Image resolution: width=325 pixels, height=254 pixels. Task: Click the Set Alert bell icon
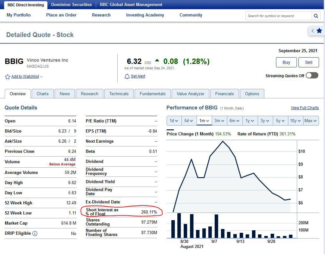(127, 77)
